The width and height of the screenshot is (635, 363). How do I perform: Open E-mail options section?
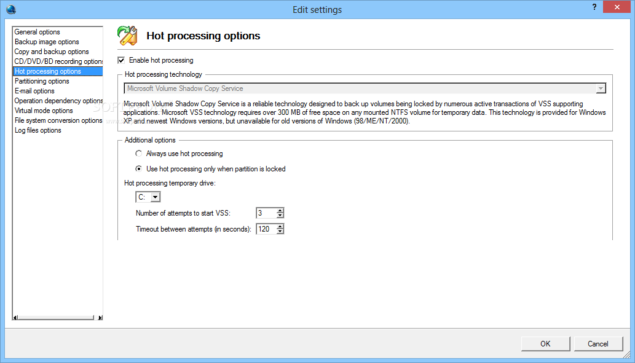click(34, 91)
